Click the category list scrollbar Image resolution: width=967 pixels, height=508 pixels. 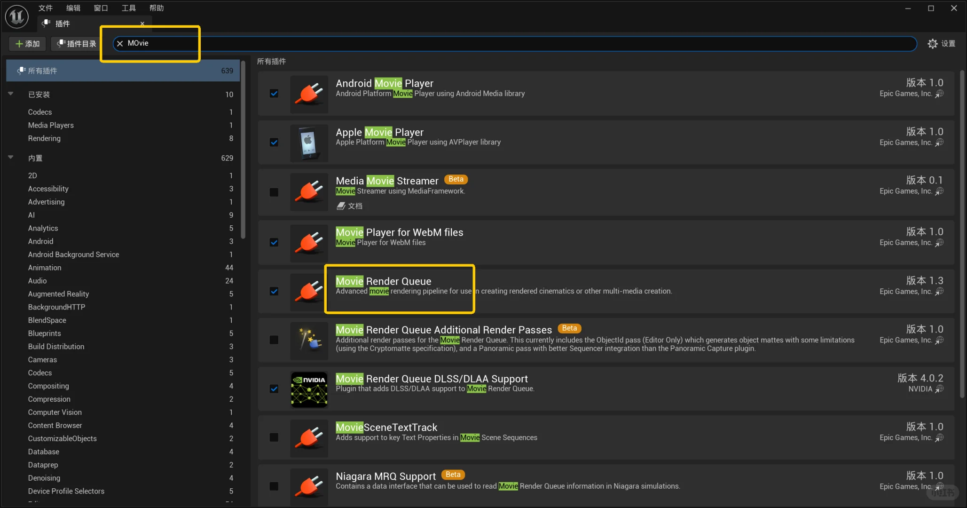[243, 151]
